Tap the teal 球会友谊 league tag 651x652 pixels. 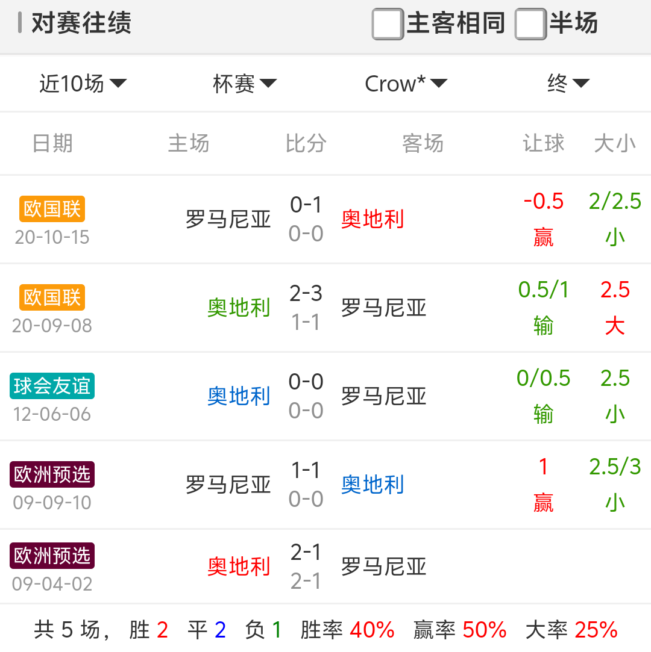(x=52, y=386)
